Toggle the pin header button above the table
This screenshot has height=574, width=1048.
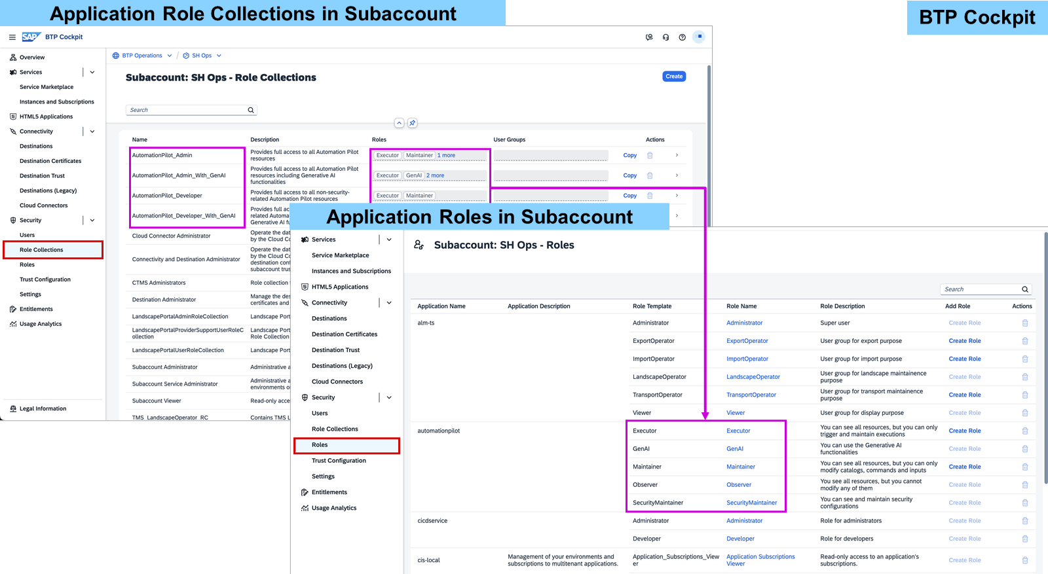[412, 123]
